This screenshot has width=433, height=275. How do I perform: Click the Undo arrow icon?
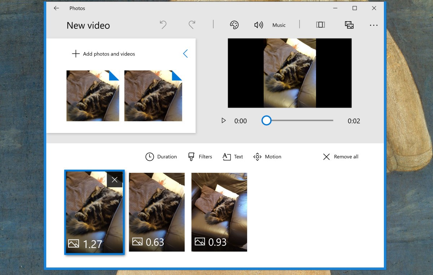[x=163, y=25]
